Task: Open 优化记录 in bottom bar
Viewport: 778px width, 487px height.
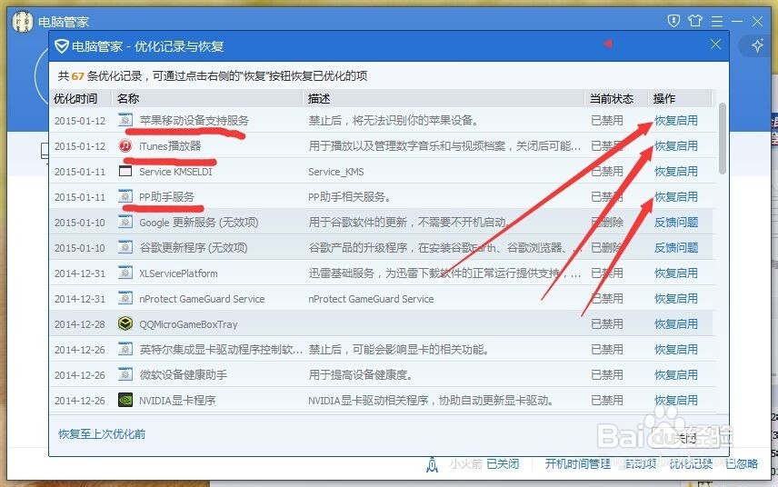Action: click(691, 463)
